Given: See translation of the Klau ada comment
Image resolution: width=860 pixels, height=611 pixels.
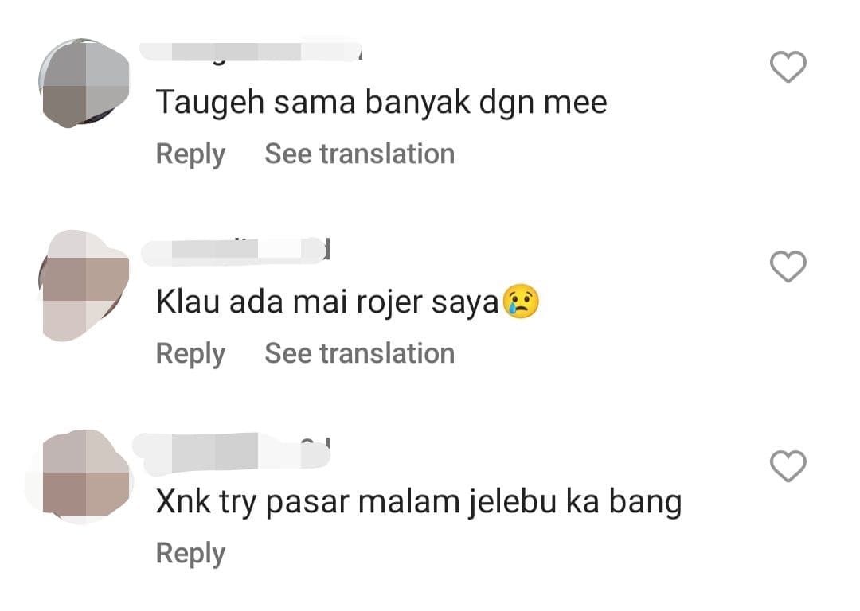Looking at the screenshot, I should click(360, 353).
